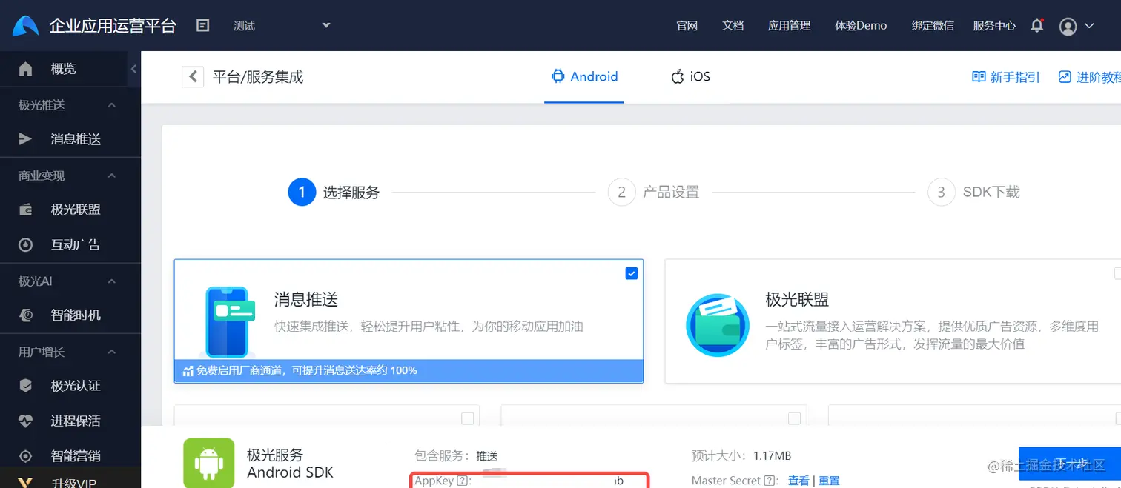Screen dimensions: 1121x488
Task: Collapse the 极光推送 section
Action: click(x=112, y=105)
